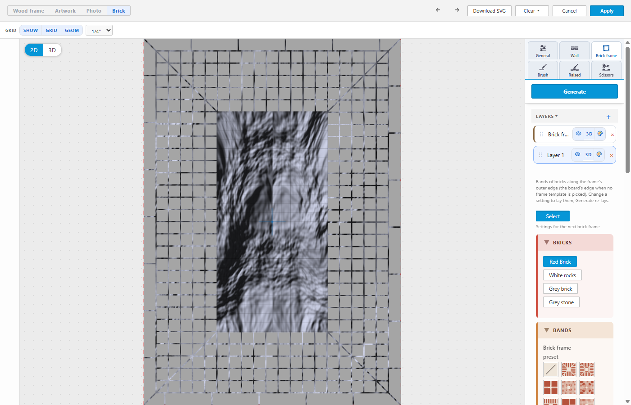Switch to the Wall tool tab
Image resolution: width=631 pixels, height=405 pixels.
tap(575, 50)
